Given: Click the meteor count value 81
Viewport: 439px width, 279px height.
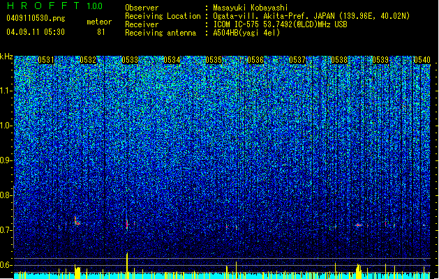Looking at the screenshot, I should point(101,32).
